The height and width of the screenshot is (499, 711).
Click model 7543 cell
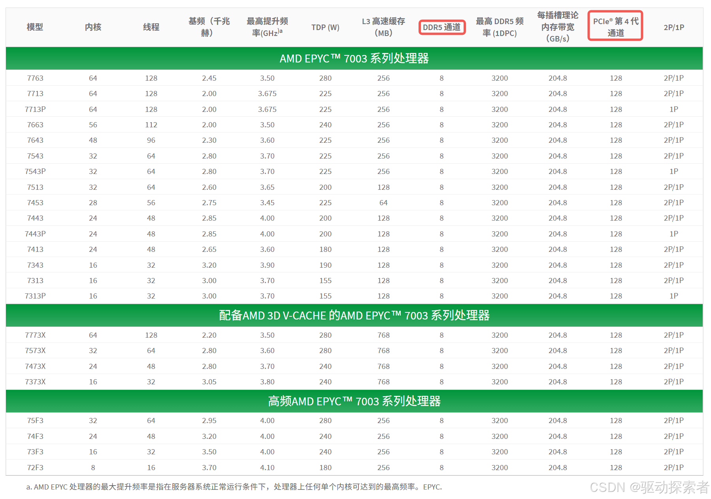point(35,156)
